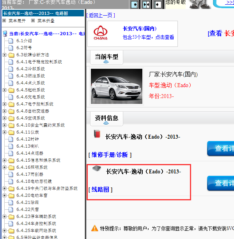Expand the 6.4.19中央门锁与车身防盗系统 node
Screen dimensions: 234x239
[x=4, y=188]
